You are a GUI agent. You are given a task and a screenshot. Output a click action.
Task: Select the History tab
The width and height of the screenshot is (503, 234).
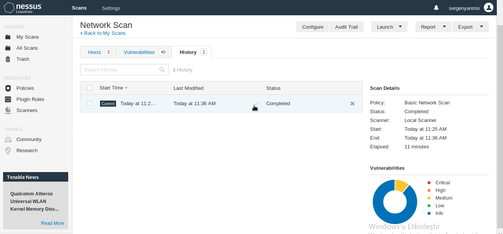pyautogui.click(x=192, y=52)
